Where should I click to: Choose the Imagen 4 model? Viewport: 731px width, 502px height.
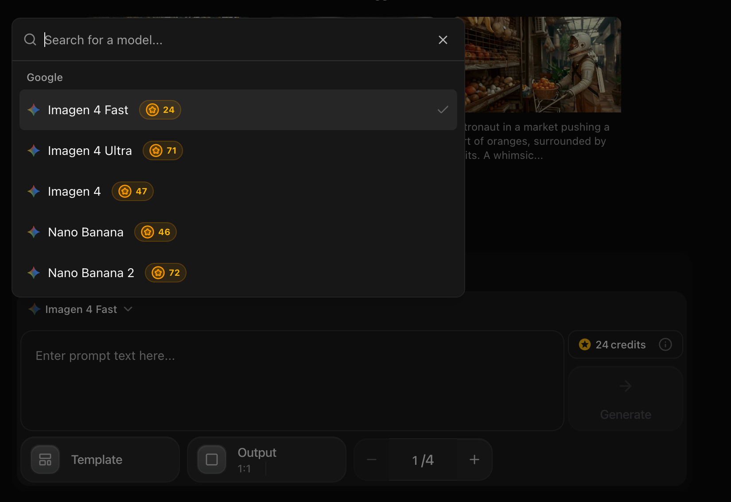point(238,191)
